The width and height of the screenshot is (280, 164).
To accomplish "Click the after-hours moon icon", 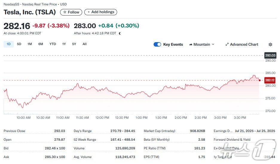I will 120,33.
